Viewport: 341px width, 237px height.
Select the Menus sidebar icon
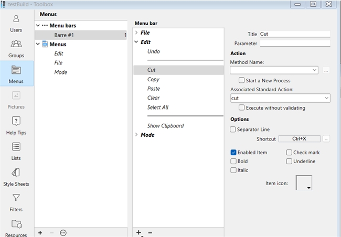point(16,70)
